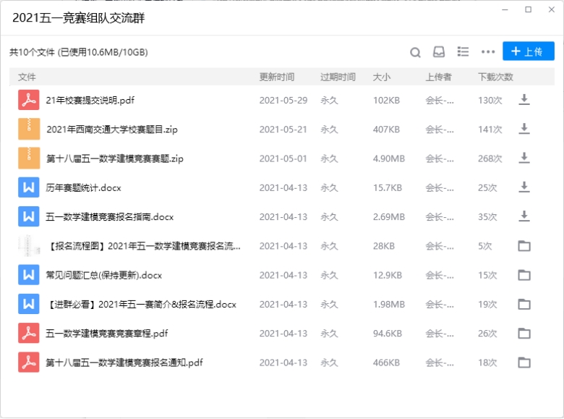
Task: Open the three-dots more options menu
Action: 488,52
